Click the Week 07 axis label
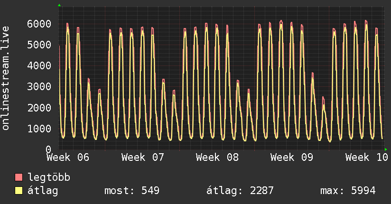This screenshot has height=204, width=391. click(x=143, y=158)
